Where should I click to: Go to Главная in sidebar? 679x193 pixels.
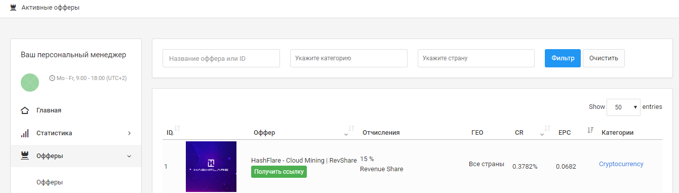click(49, 110)
